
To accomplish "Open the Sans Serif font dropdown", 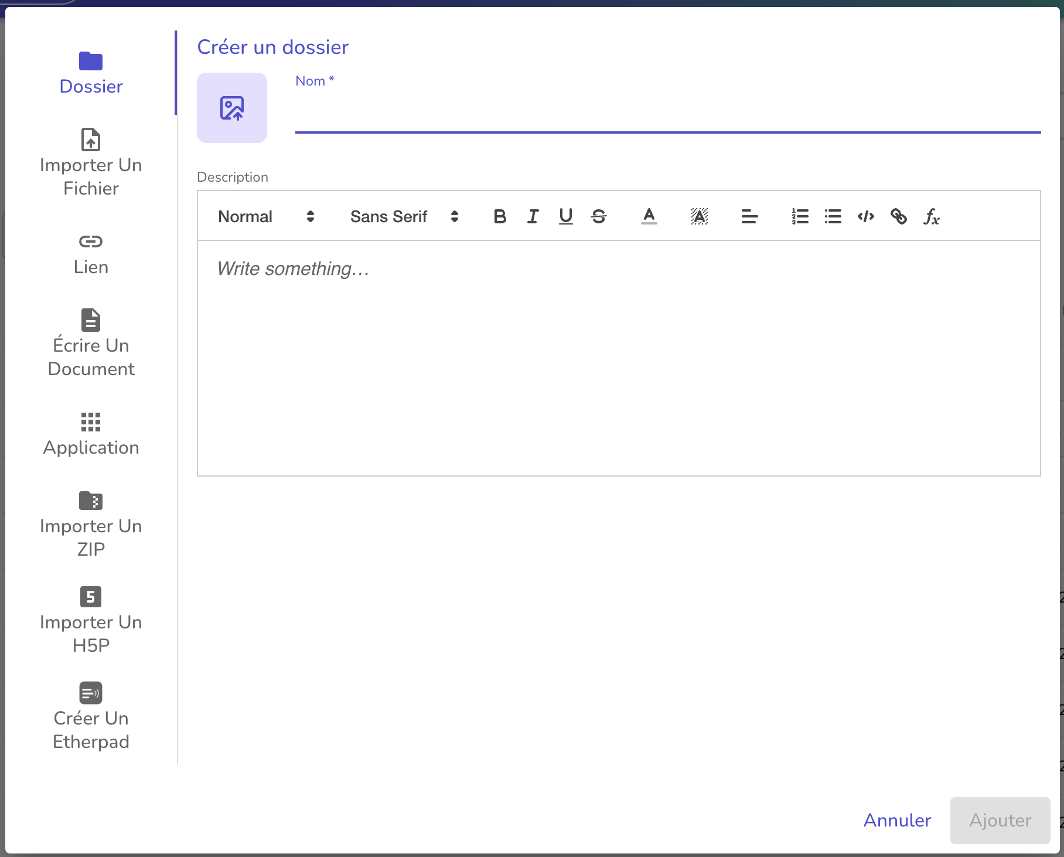I will tap(404, 217).
